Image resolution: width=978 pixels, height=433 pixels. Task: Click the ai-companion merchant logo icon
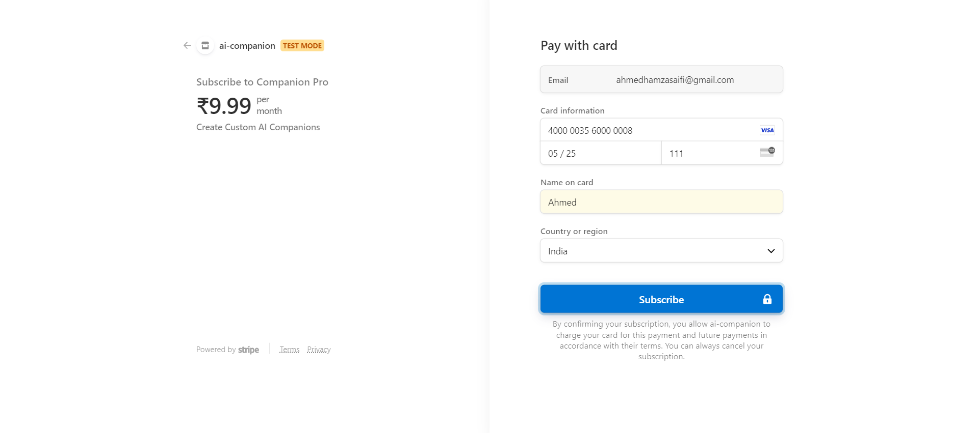pyautogui.click(x=204, y=45)
